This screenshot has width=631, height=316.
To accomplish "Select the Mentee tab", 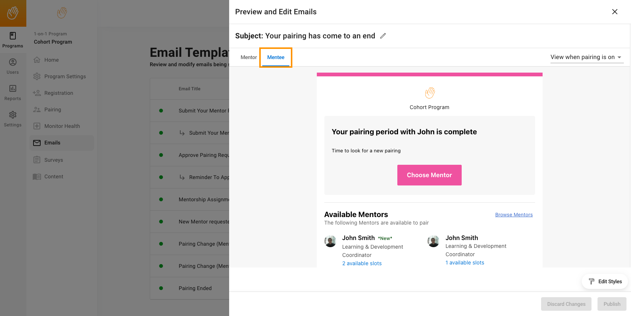I will coord(276,57).
